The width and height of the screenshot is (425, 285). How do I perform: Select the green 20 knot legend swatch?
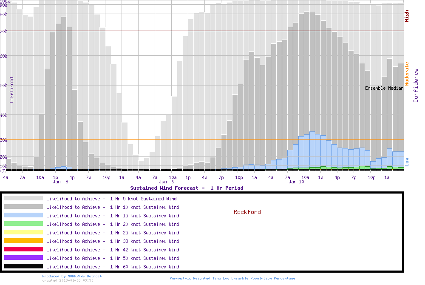(23, 224)
